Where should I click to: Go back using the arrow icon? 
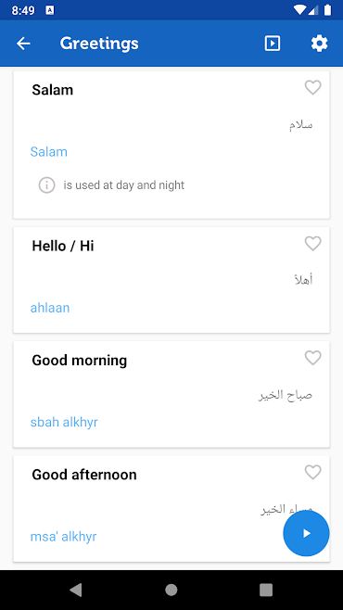23,44
